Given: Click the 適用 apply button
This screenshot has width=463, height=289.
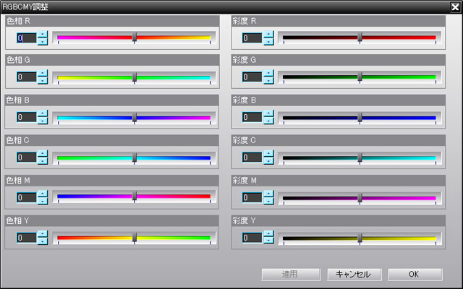Looking at the screenshot, I should pos(291,275).
